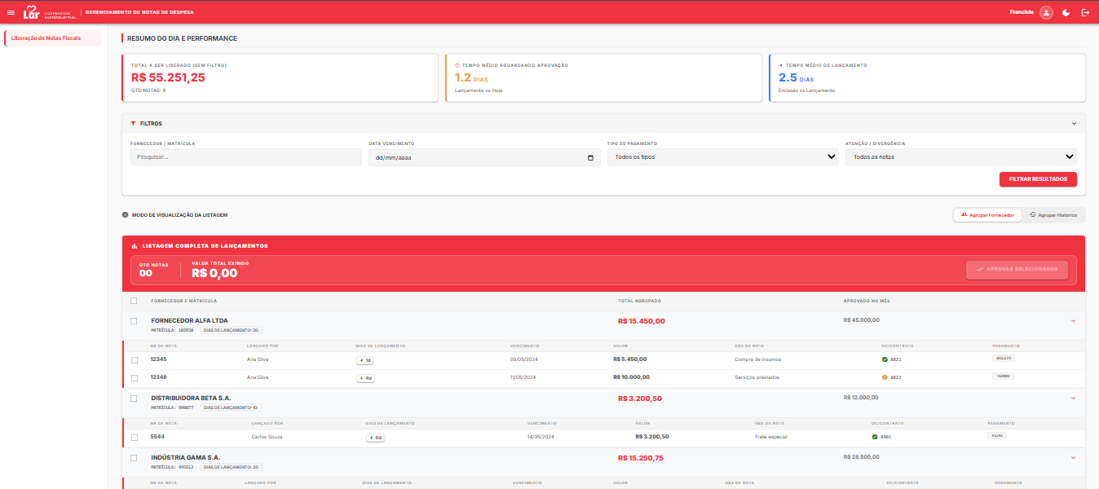Click the clock icon on Tempo Médio Aguardando card
The image size is (1099, 489).
[457, 65]
